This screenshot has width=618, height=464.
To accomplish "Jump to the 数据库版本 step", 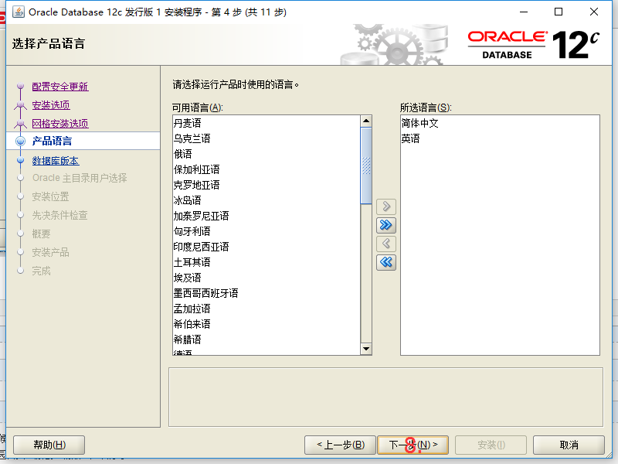I will 55,161.
